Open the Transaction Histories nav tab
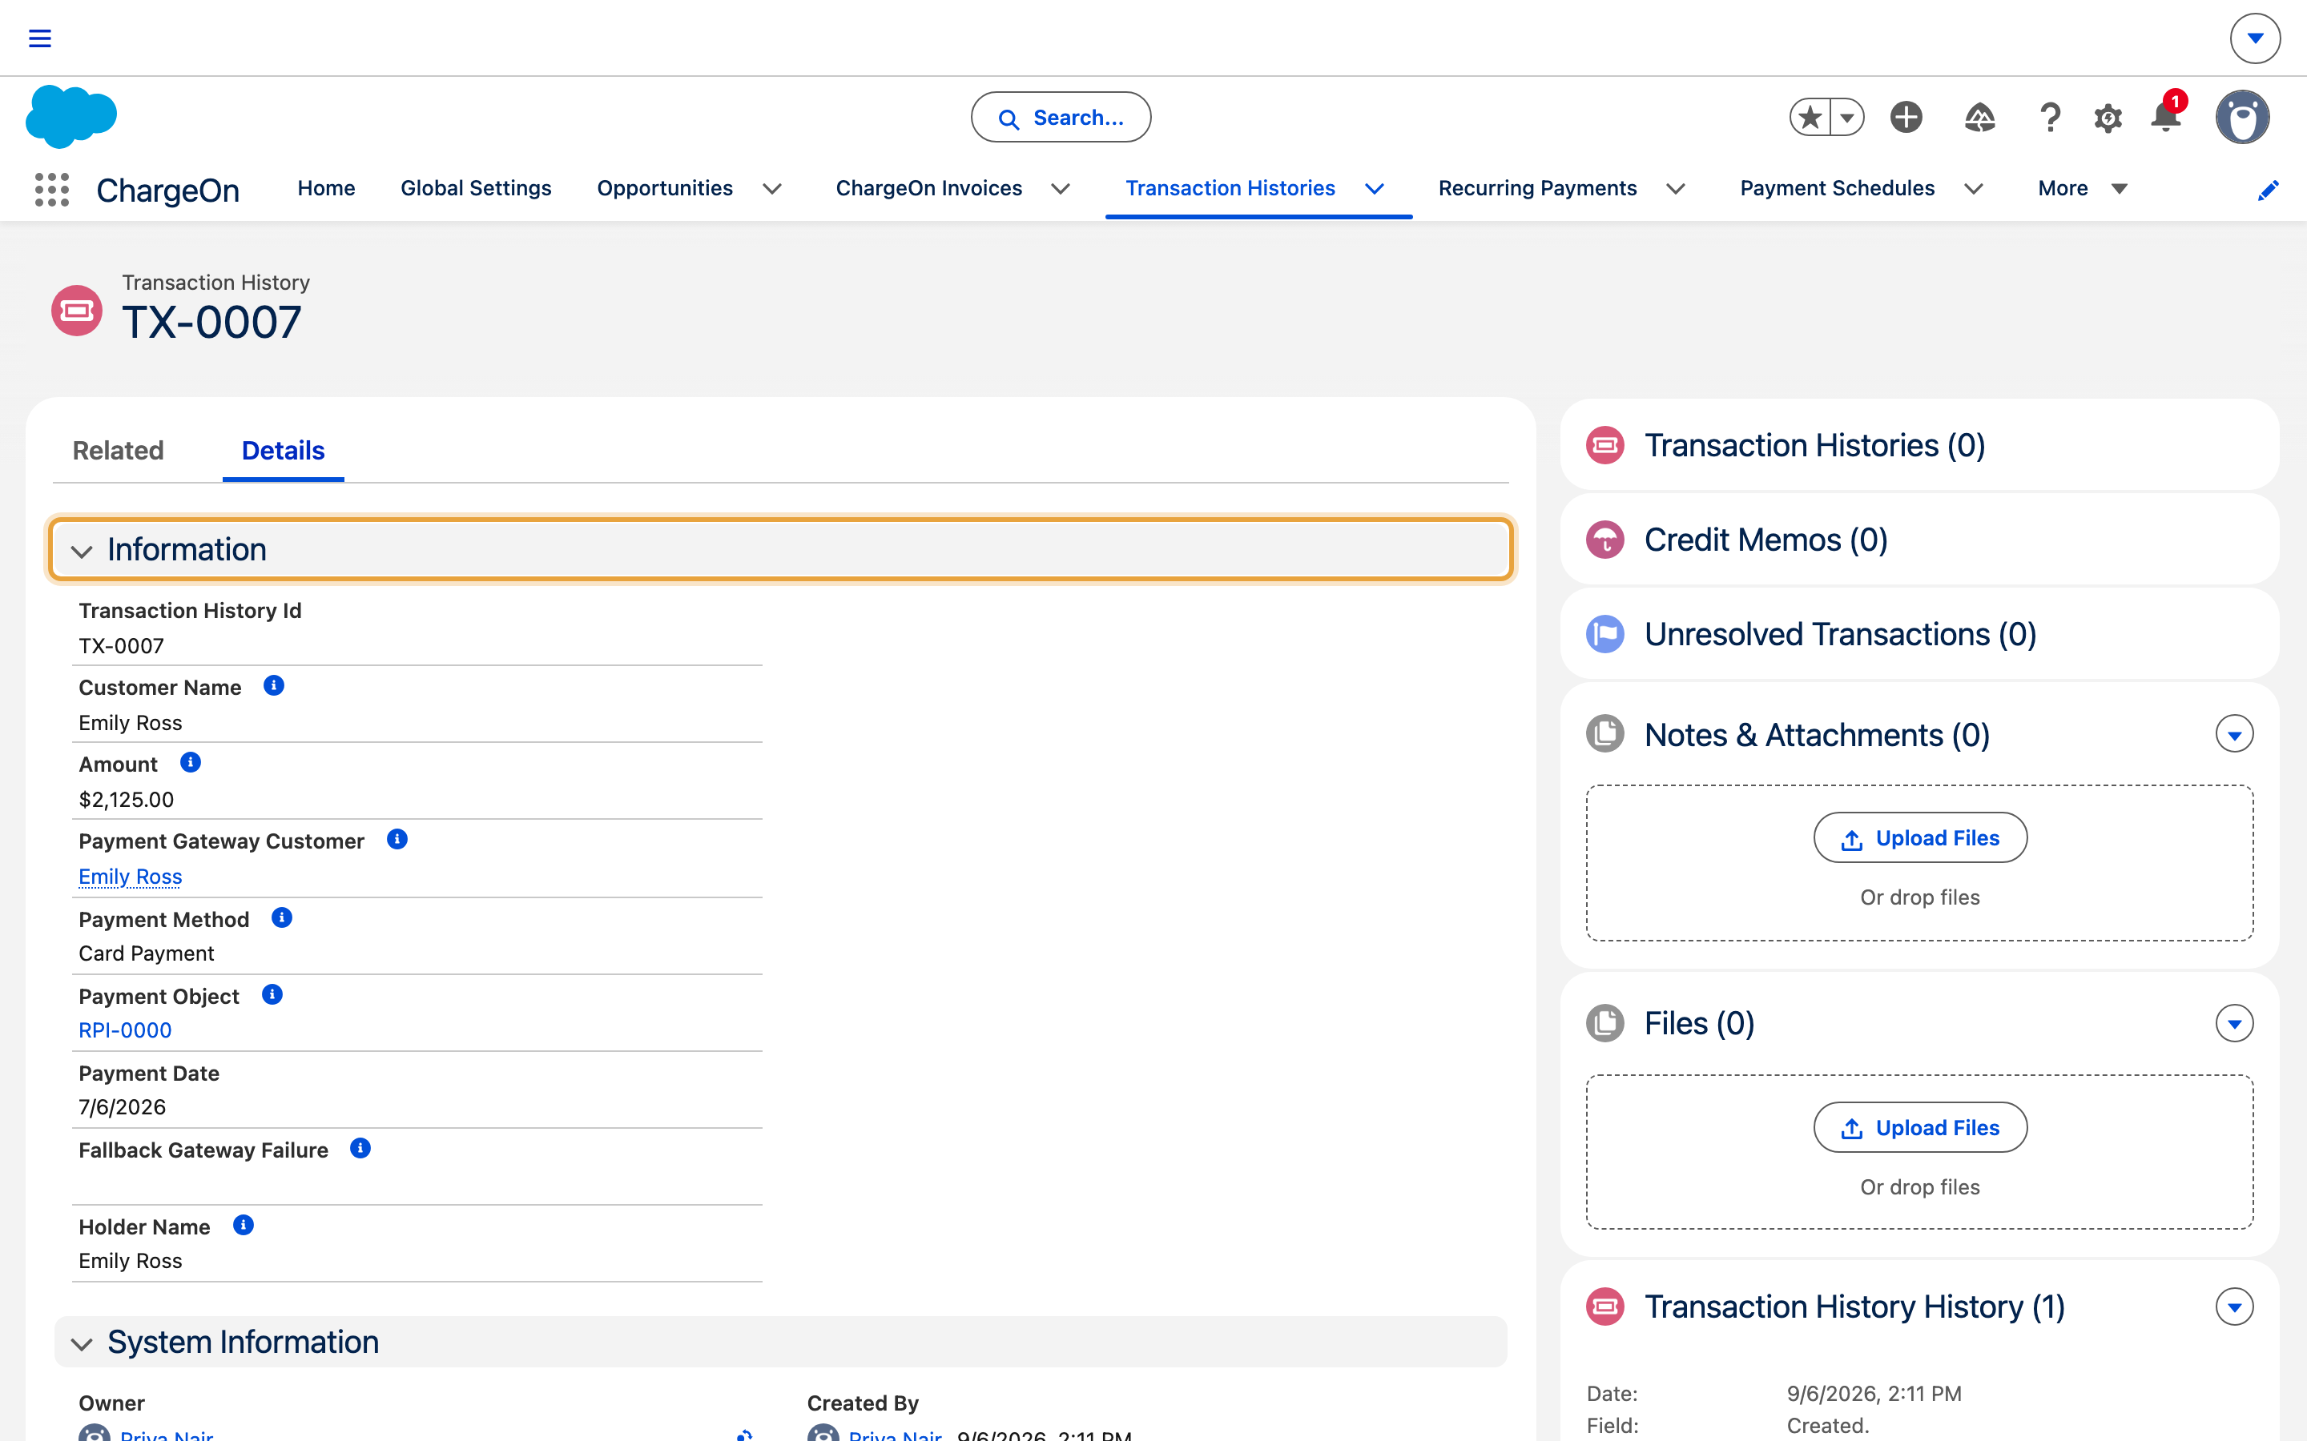 point(1230,189)
